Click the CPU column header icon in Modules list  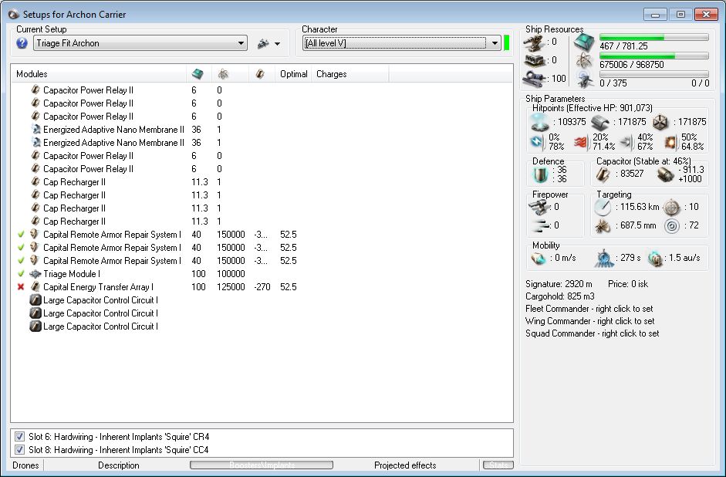[x=198, y=73]
